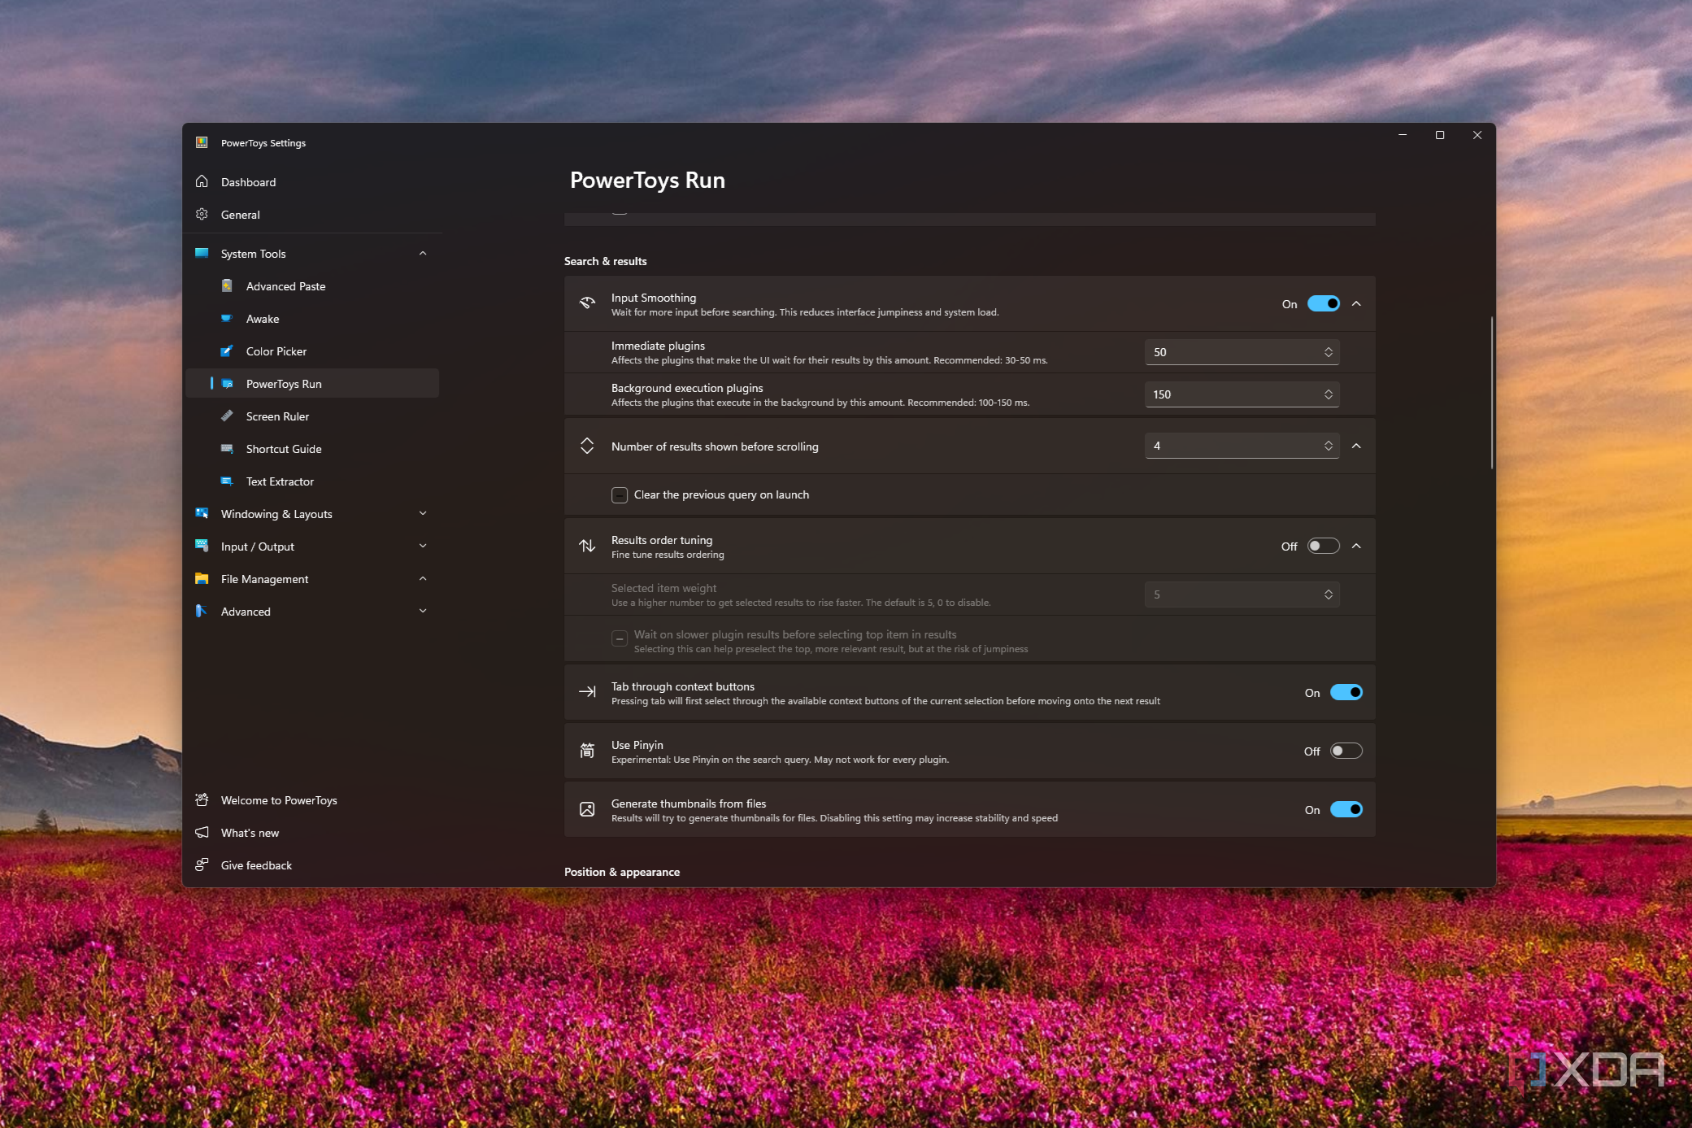The height and width of the screenshot is (1128, 1692).
Task: Click the Dashboard home icon
Action: (x=202, y=181)
